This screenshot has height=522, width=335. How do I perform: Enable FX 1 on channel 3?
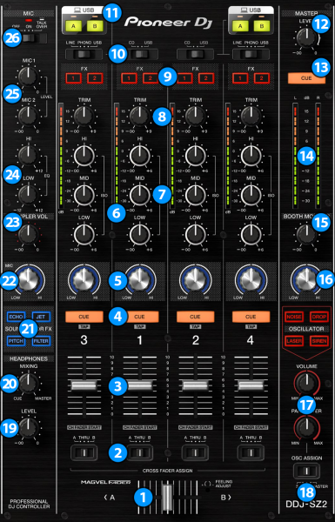(x=74, y=78)
